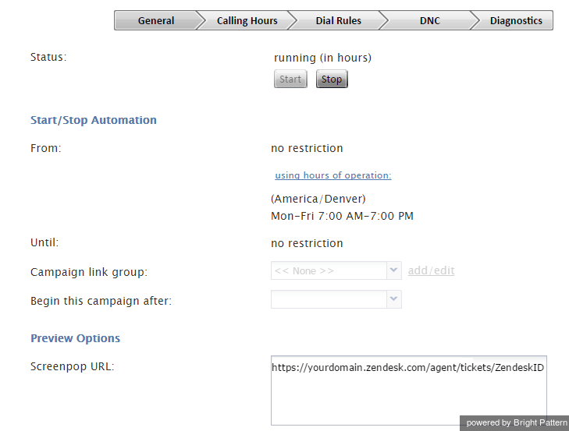Screen dimensions: 569x431
Task: Open the Diagnostics tab
Action: [x=516, y=20]
